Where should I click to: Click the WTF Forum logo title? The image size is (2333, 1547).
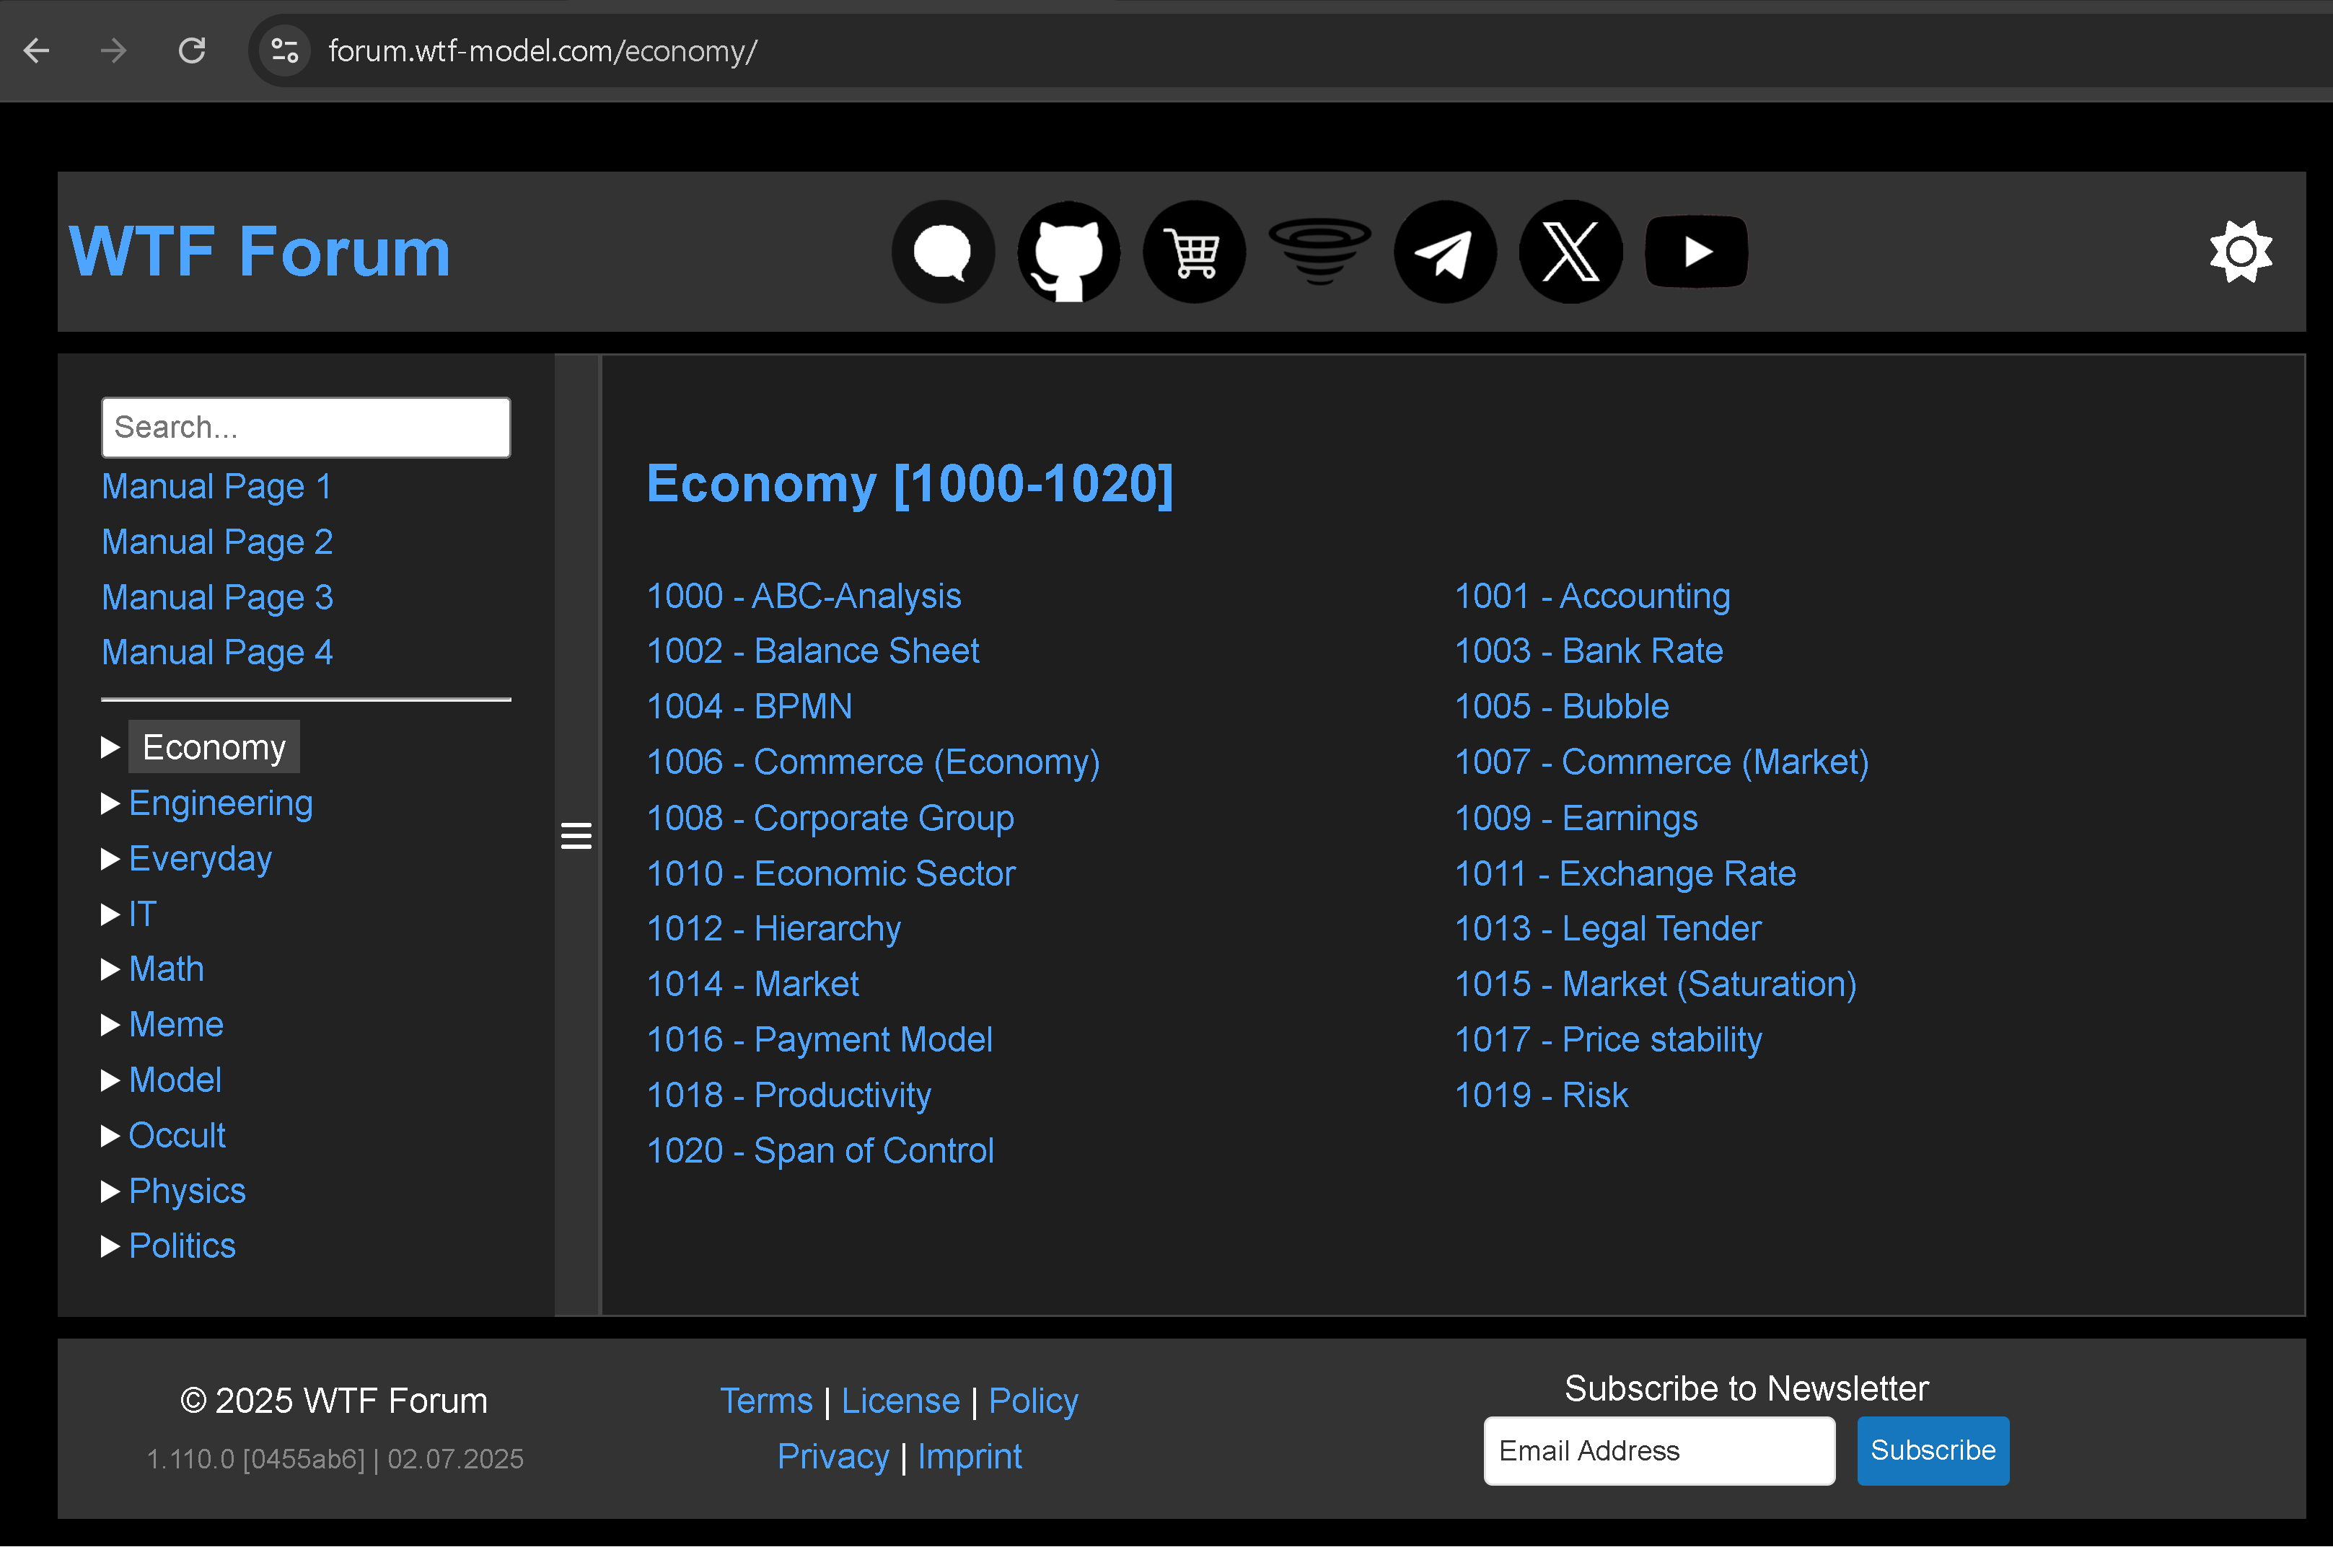(x=260, y=252)
